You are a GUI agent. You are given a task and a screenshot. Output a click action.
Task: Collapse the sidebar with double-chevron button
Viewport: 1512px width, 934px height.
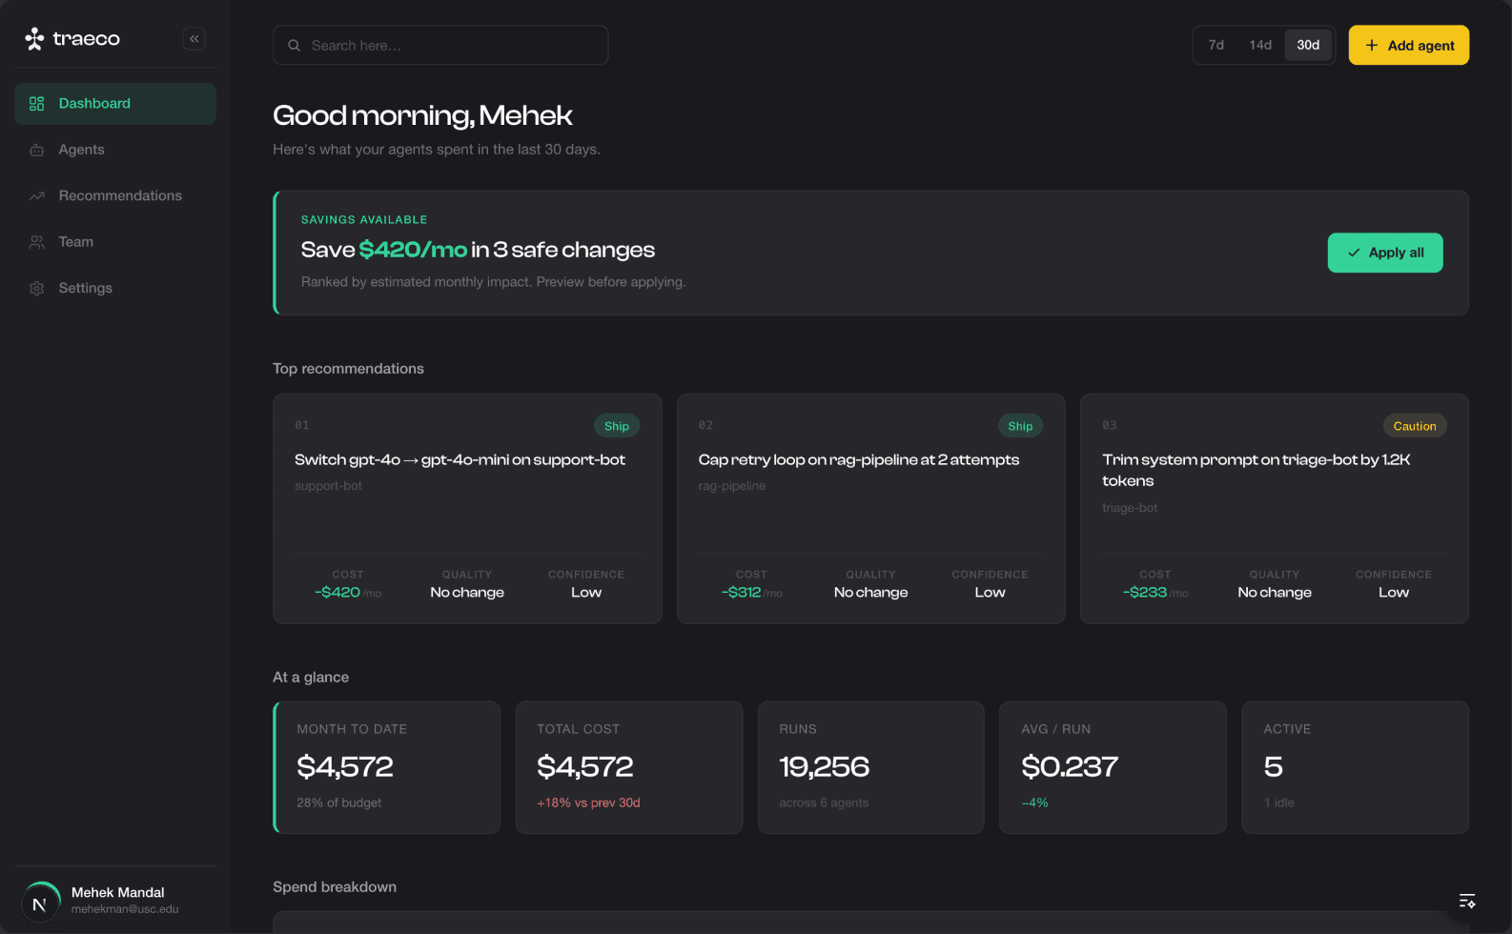pyautogui.click(x=194, y=39)
